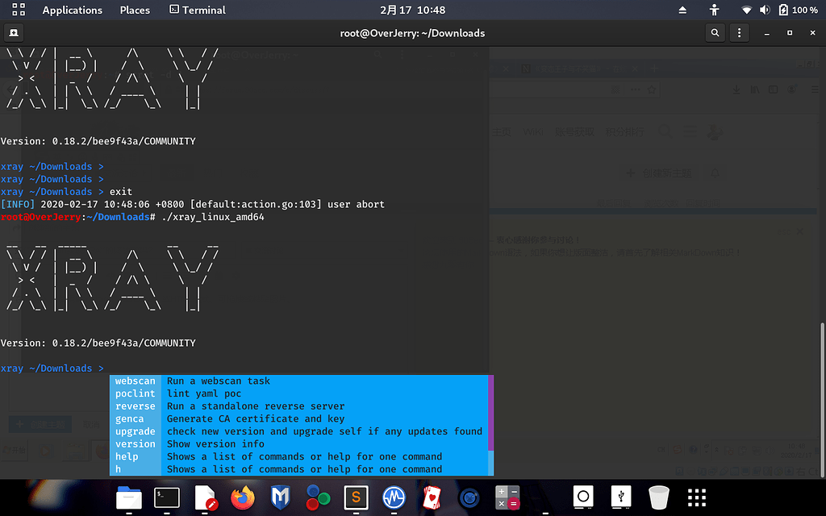Image resolution: width=826 pixels, height=516 pixels.
Task: Open power details via the battery indicator
Action: pos(785,10)
